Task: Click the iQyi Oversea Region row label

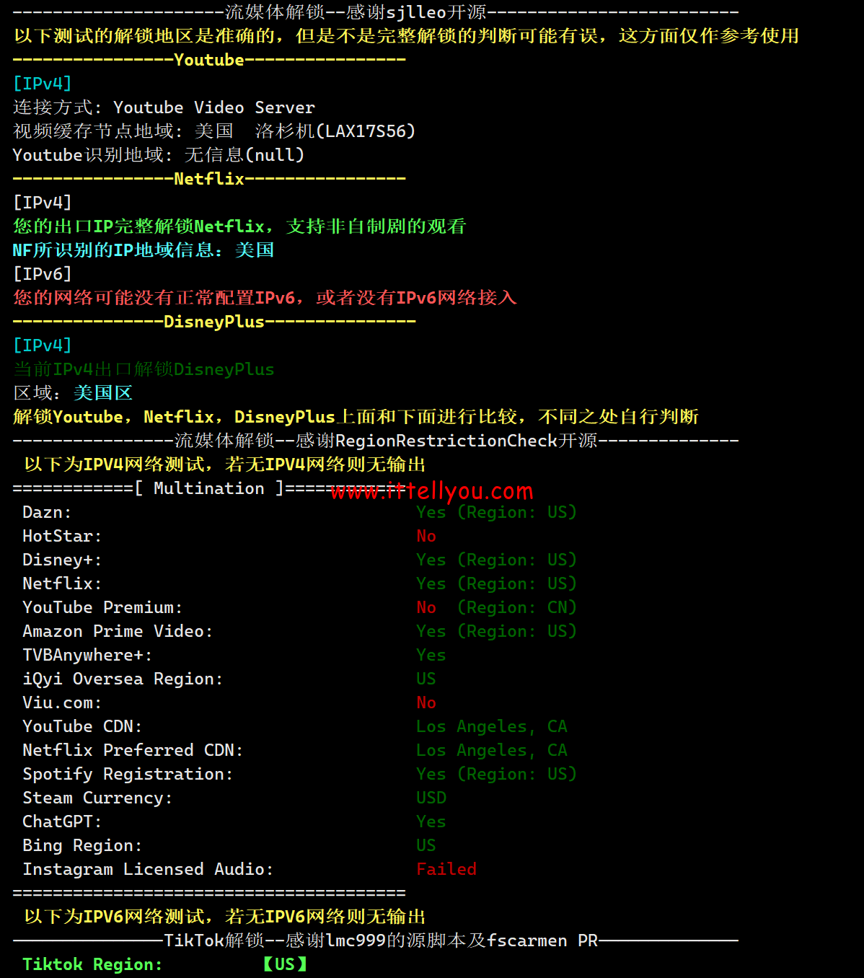Action: [x=123, y=679]
